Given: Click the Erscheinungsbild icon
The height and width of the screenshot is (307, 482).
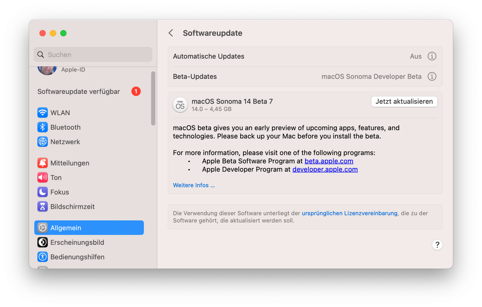Looking at the screenshot, I should (x=42, y=242).
